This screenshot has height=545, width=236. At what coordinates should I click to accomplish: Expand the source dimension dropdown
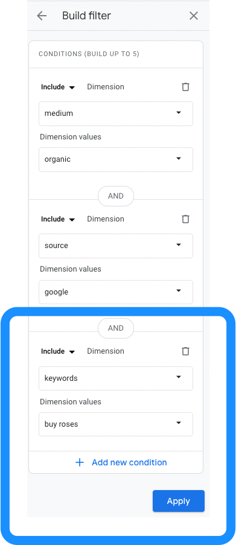coord(116,246)
